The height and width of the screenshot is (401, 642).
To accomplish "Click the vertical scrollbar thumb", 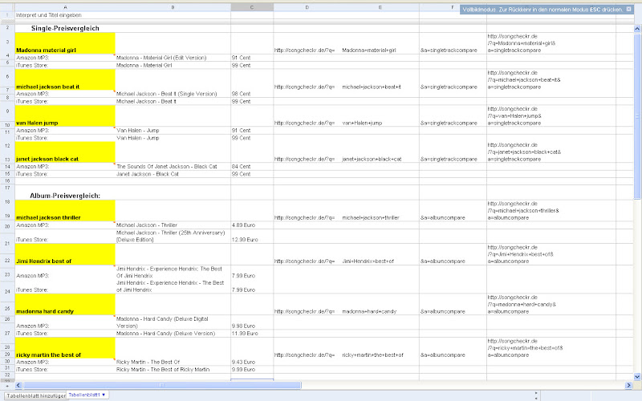I will click(x=637, y=116).
